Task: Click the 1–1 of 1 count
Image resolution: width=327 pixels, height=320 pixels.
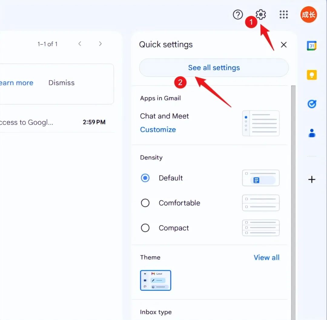Action: point(48,44)
